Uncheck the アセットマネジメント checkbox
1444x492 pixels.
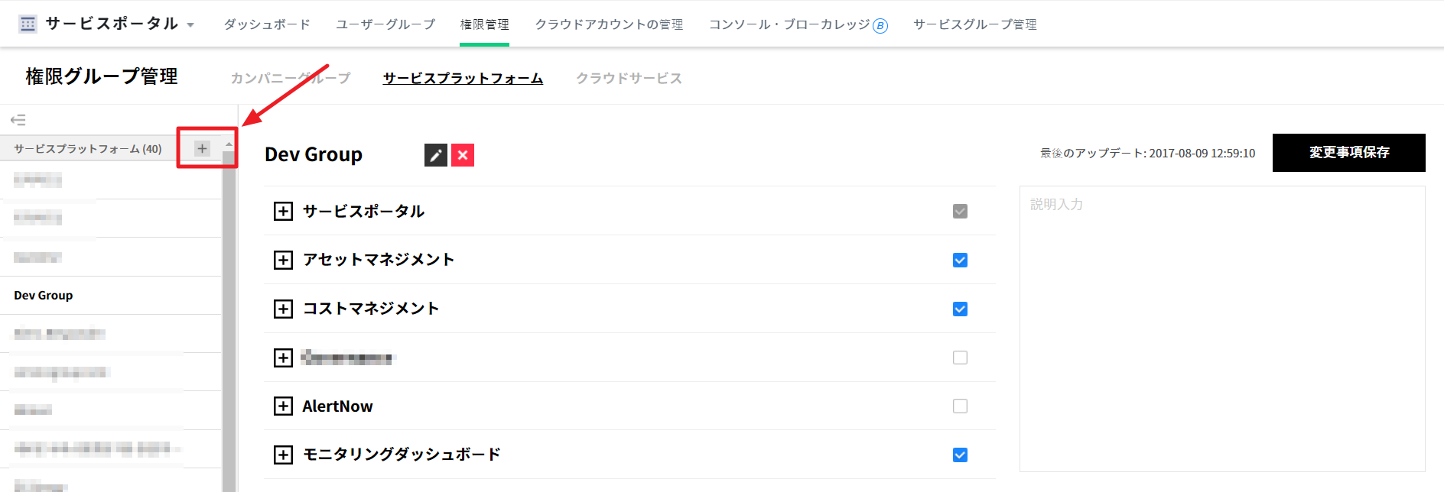960,260
